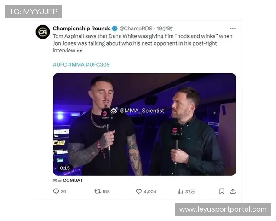The width and height of the screenshot is (276, 221).
Task: Repost the tweet using the retweet icon
Action: (98, 192)
